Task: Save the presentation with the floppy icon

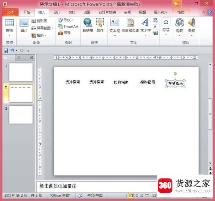Action: coord(6,50)
